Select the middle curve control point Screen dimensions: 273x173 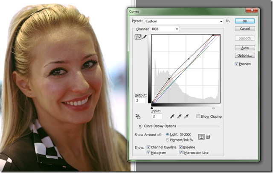click(189, 59)
